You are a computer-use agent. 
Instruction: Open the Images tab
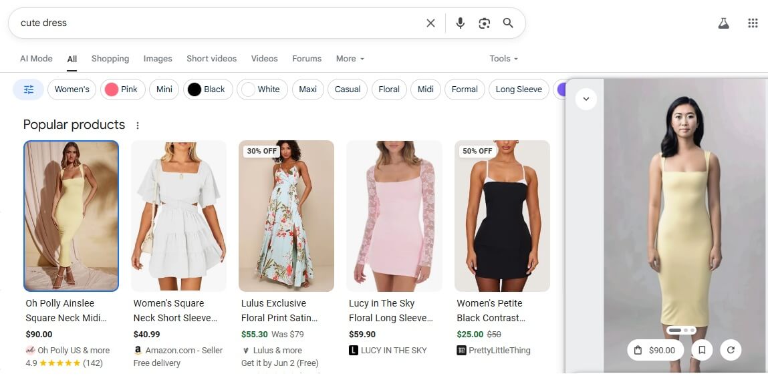(x=158, y=59)
